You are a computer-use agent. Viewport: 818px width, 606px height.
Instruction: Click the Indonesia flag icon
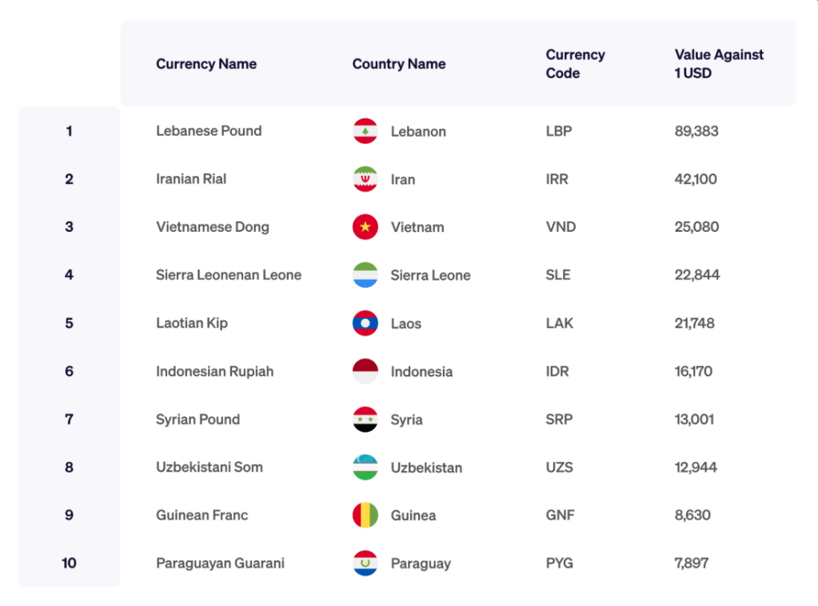point(365,371)
